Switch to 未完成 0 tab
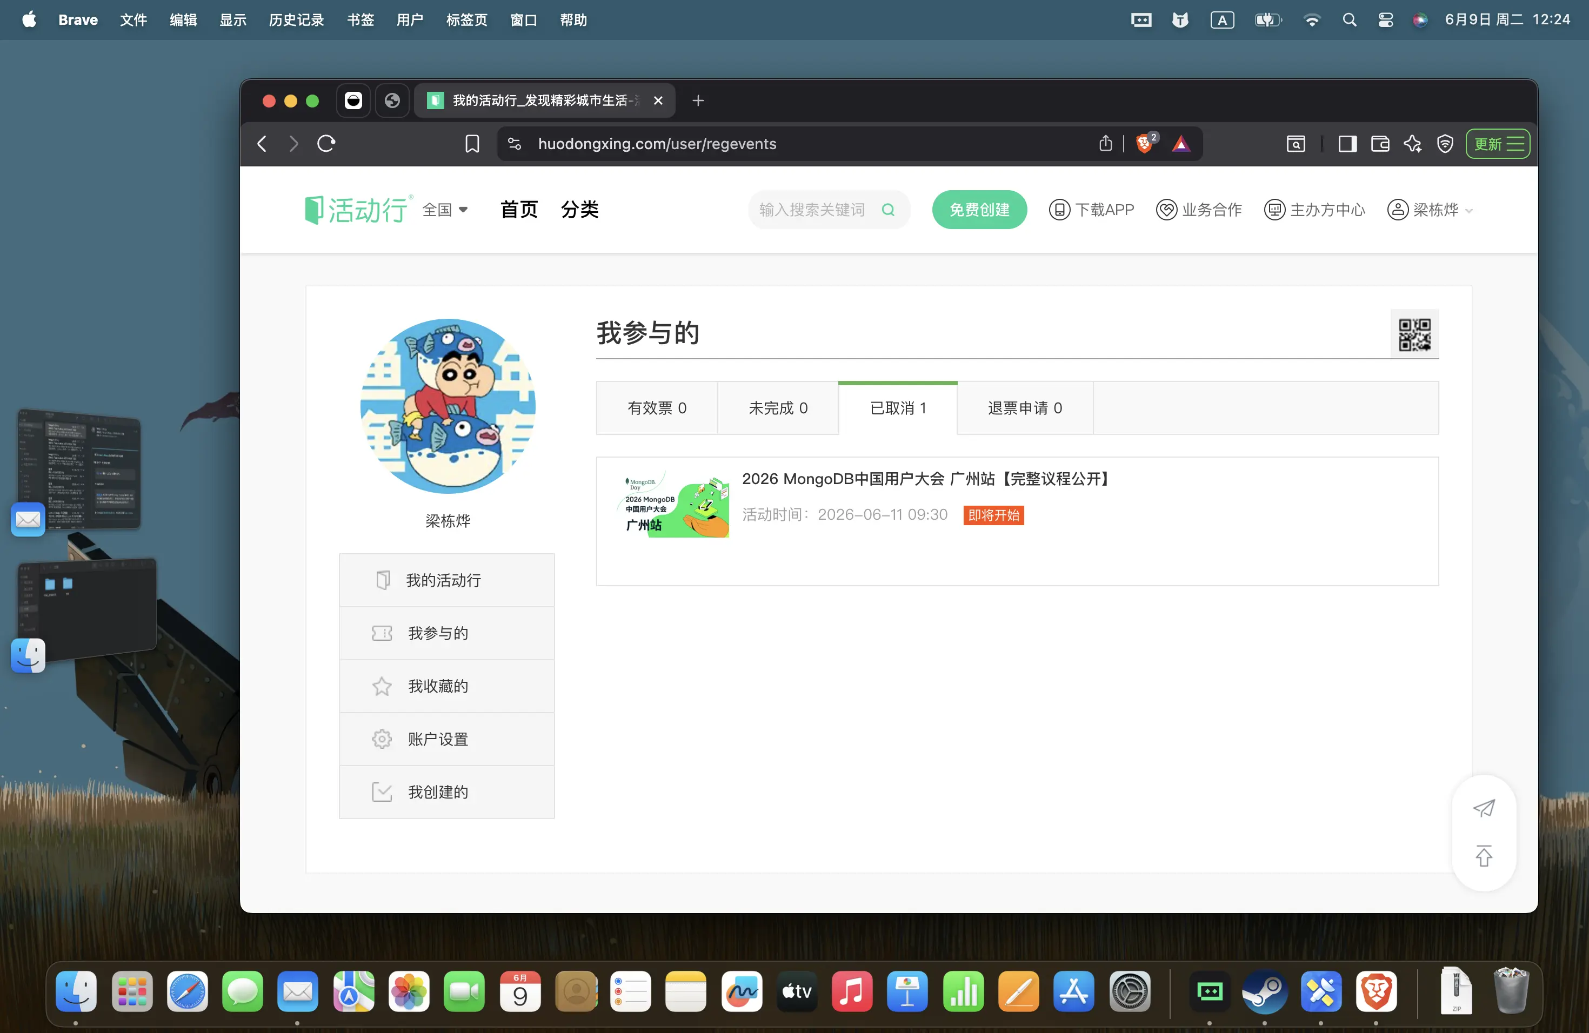Screen dimensions: 1589x1033 [x=778, y=408]
